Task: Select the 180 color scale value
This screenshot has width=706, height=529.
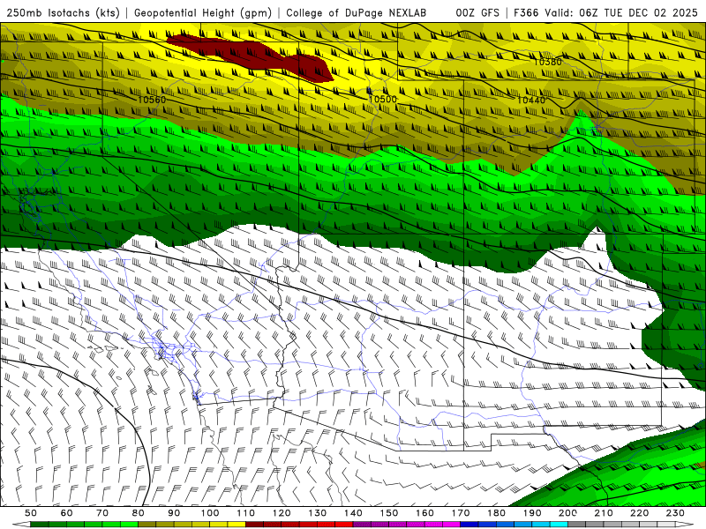Action: pyautogui.click(x=497, y=513)
